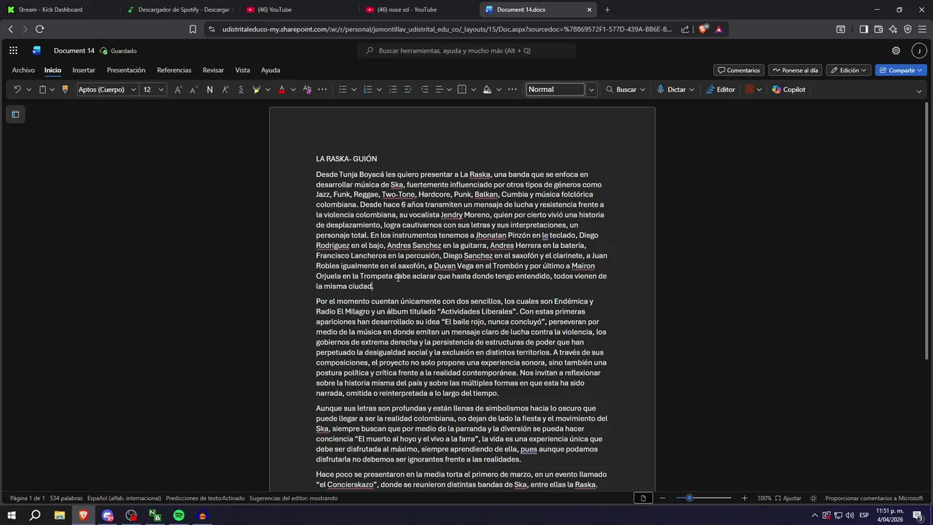The width and height of the screenshot is (933, 525).
Task: Switch to the YouTube 'nose xd' browser tab
Action: pos(418,9)
